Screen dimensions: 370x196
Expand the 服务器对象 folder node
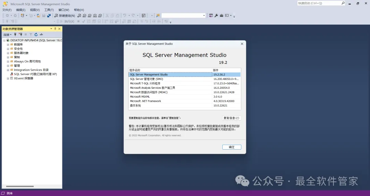tap(8, 53)
